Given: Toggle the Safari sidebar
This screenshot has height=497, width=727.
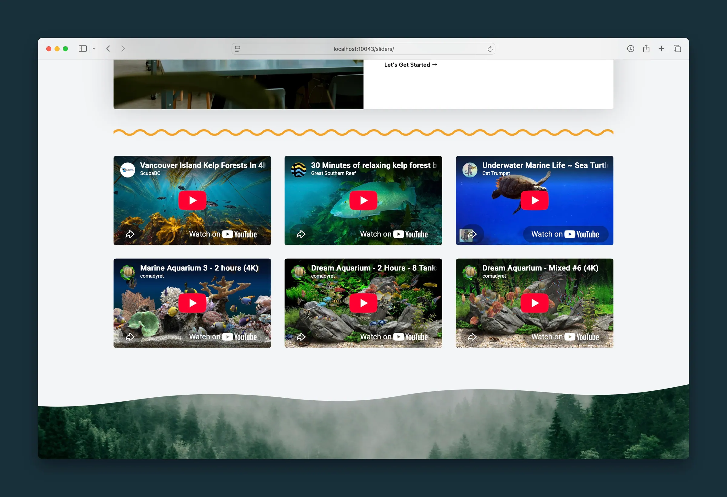Looking at the screenshot, I should [x=83, y=48].
